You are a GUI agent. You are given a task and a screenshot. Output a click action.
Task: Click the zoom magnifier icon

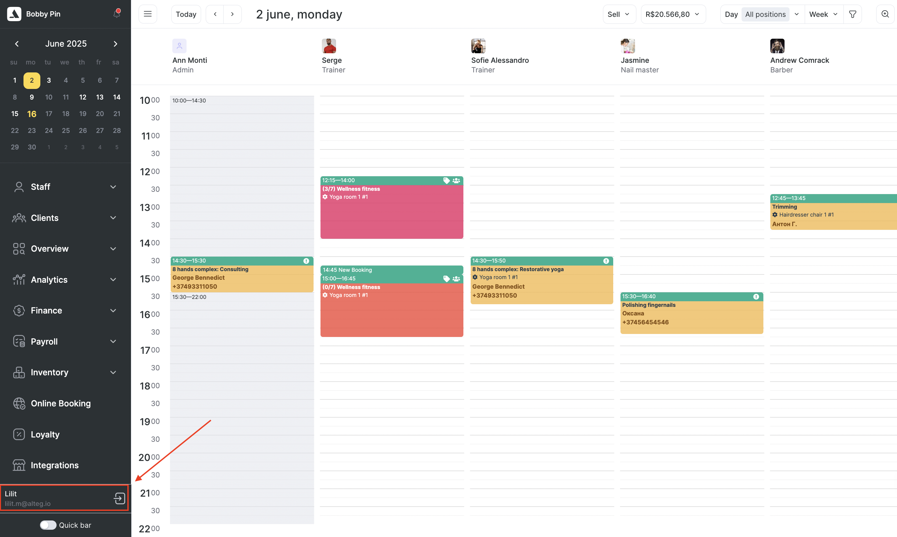pyautogui.click(x=885, y=14)
